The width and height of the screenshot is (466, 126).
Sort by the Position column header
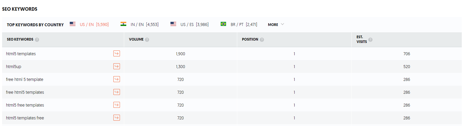tap(250, 39)
